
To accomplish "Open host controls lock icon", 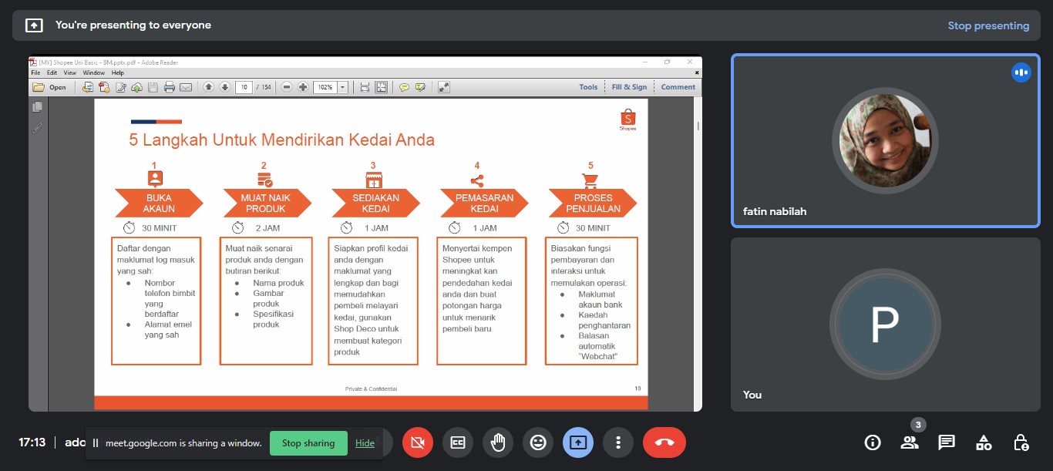I will pyautogui.click(x=1021, y=442).
